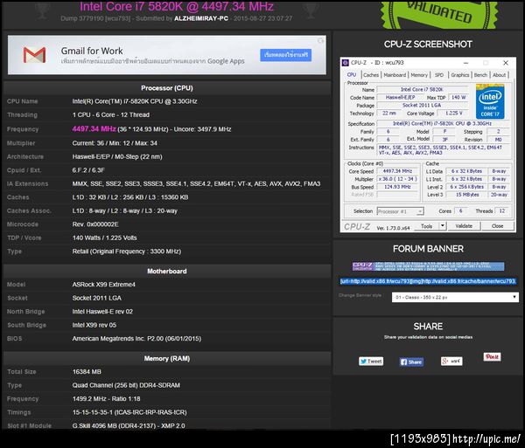Click the Level 3 15 MBytes cache field
The image size is (525, 448).
point(466,195)
